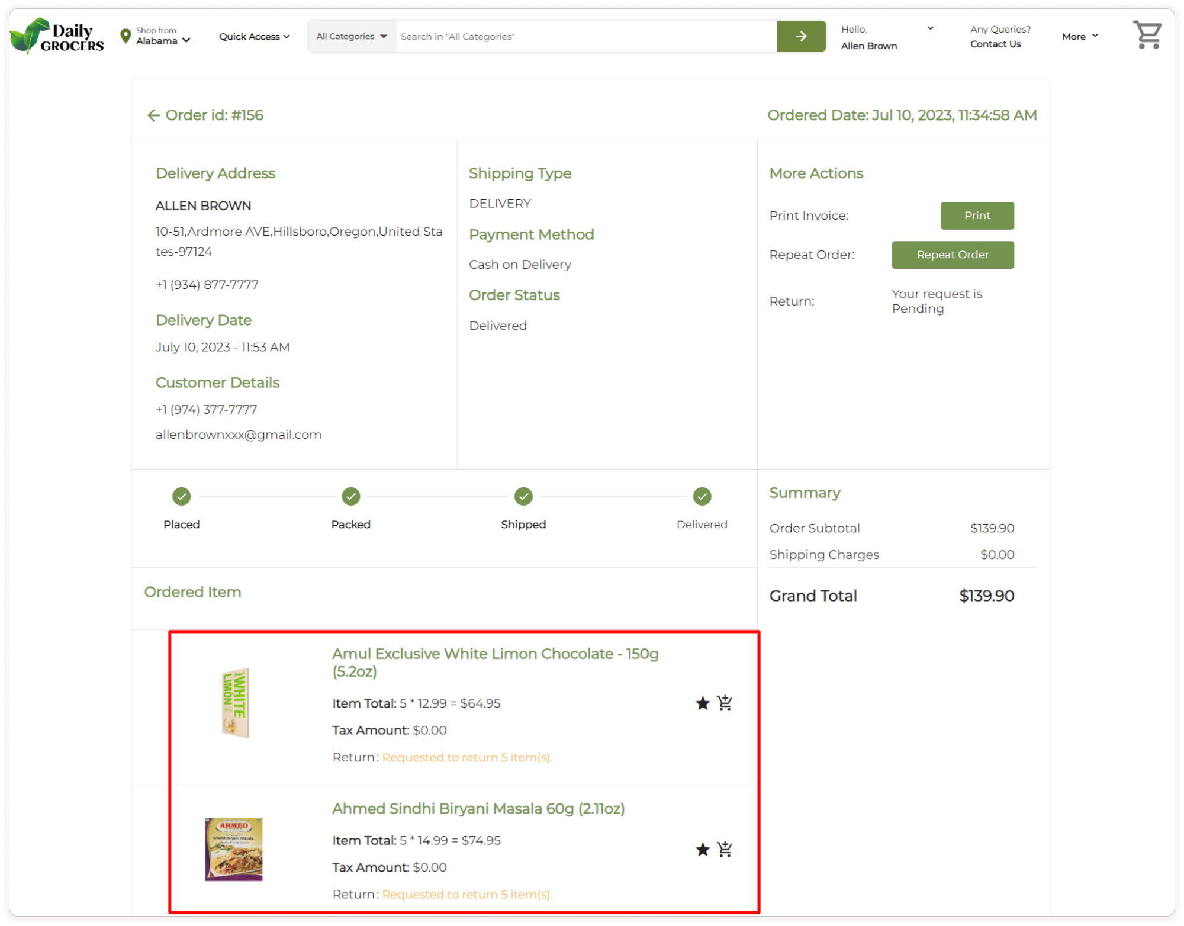This screenshot has height=926, width=1184.
Task: Favorite the Ahmed Sindhi Biryani Masala
Action: [702, 850]
